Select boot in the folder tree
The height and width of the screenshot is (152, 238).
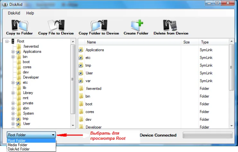[26, 62]
